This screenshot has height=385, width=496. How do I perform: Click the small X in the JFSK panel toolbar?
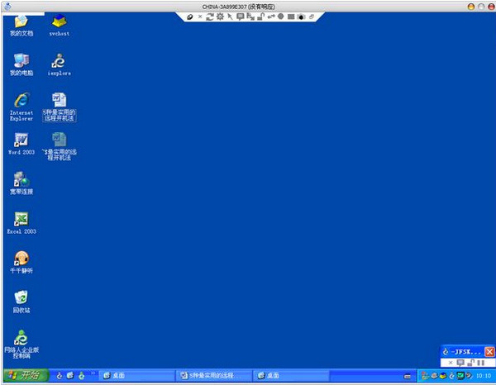pos(451,363)
